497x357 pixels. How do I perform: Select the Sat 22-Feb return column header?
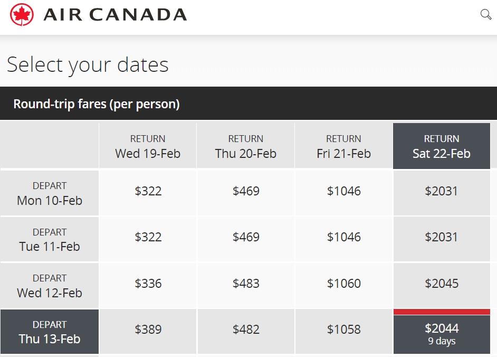tap(442, 146)
